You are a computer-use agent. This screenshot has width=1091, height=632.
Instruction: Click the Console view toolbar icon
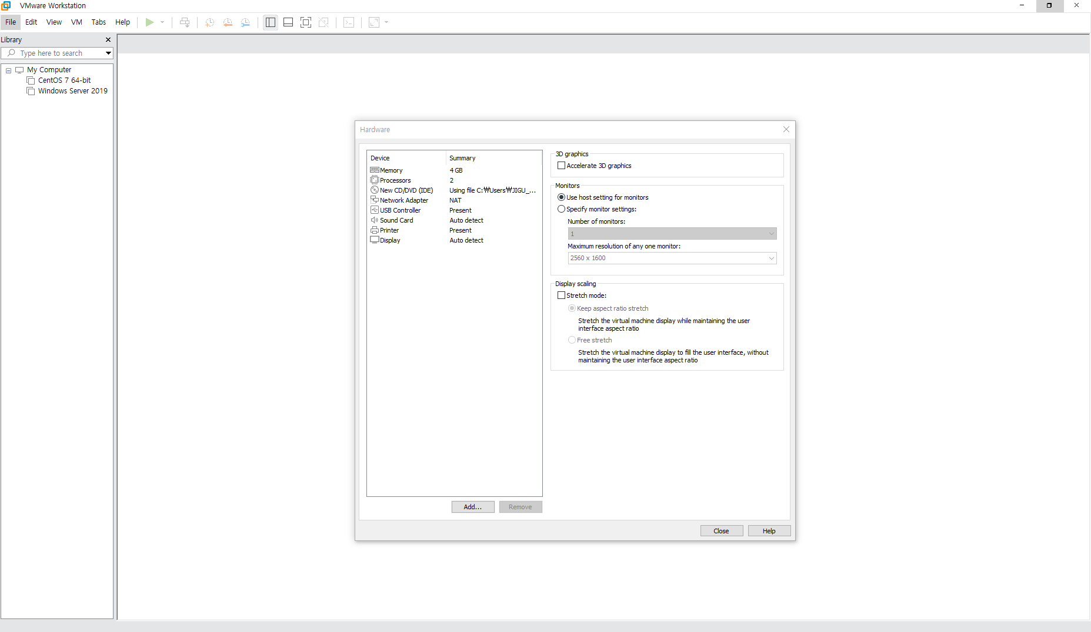point(349,22)
